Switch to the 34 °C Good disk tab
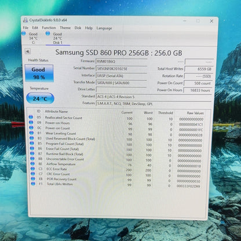The height and width of the screenshot is (241, 241). [33, 38]
